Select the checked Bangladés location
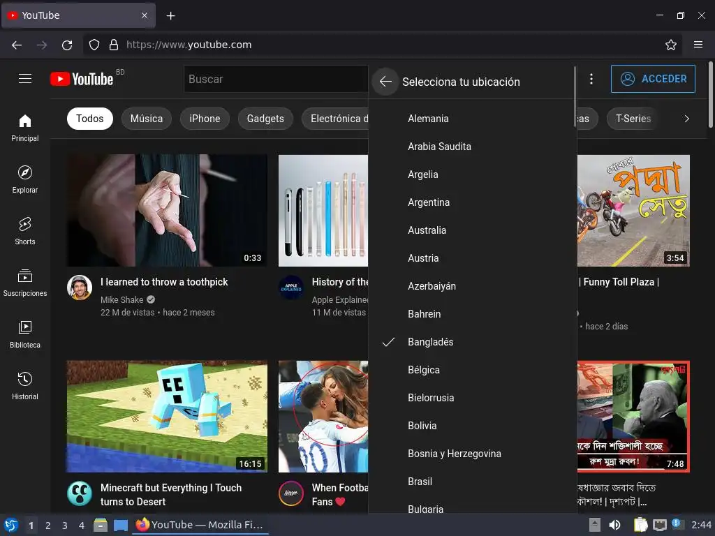 pyautogui.click(x=472, y=342)
